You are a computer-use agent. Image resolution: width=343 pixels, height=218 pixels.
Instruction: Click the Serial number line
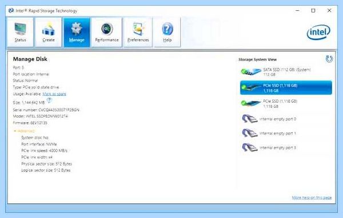(x=46, y=110)
